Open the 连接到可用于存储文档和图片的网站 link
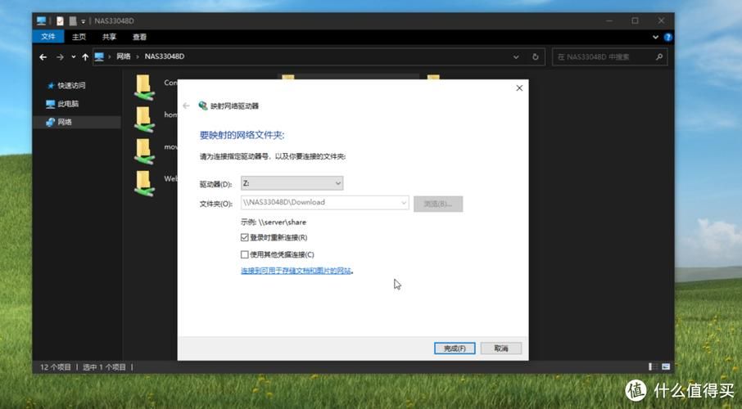Viewport: 742px width, 409px height. (x=296, y=271)
